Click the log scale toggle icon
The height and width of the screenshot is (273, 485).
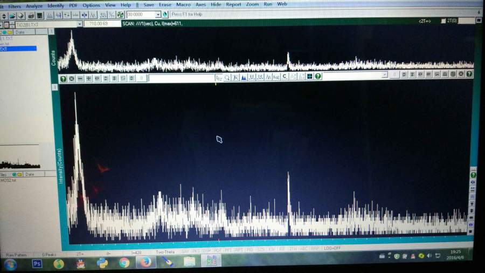coord(276,77)
